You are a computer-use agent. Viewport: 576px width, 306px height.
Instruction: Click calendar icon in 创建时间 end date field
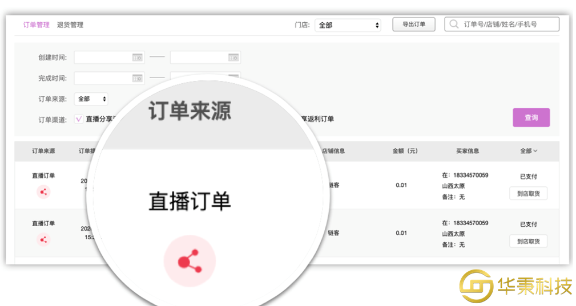pos(233,58)
